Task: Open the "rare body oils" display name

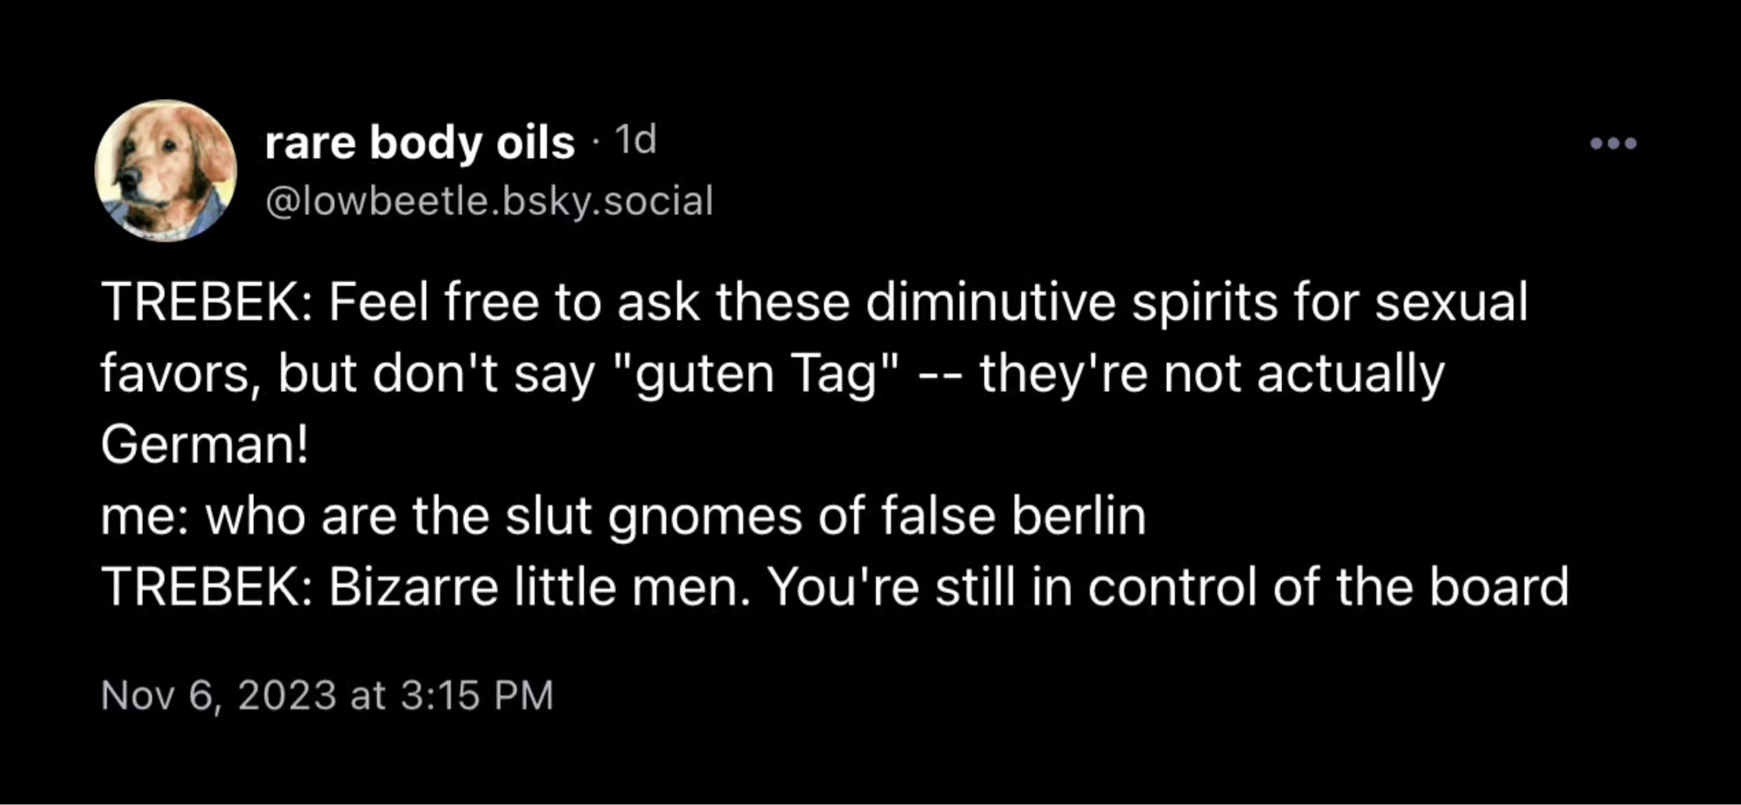Action: [x=420, y=142]
